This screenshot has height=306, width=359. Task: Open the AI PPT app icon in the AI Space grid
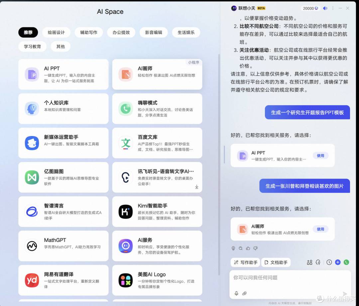point(32,74)
